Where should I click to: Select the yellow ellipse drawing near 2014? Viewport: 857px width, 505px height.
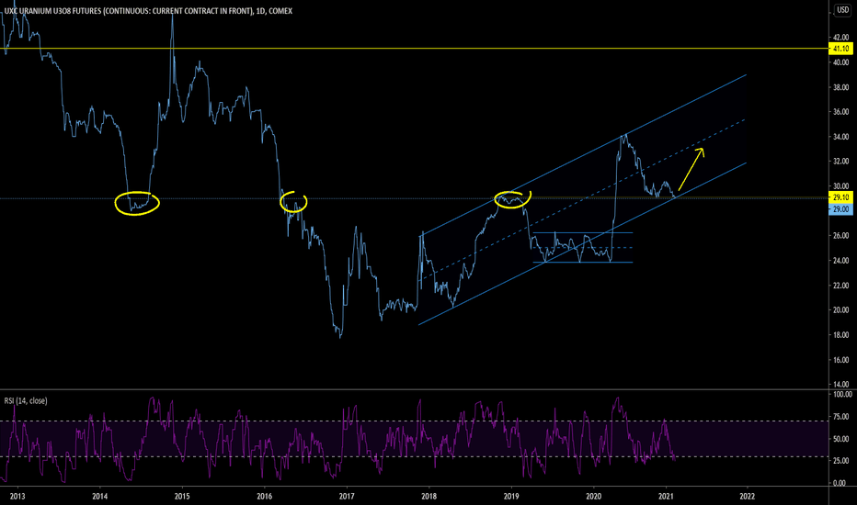(x=137, y=203)
